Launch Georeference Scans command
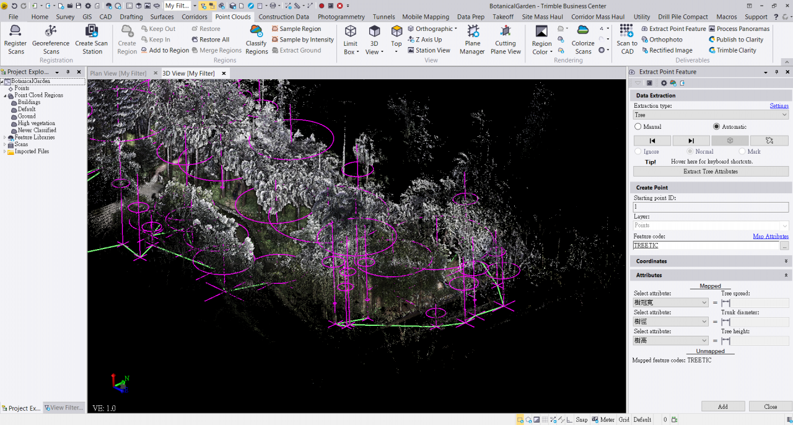The width and height of the screenshot is (793, 425). (x=51, y=40)
